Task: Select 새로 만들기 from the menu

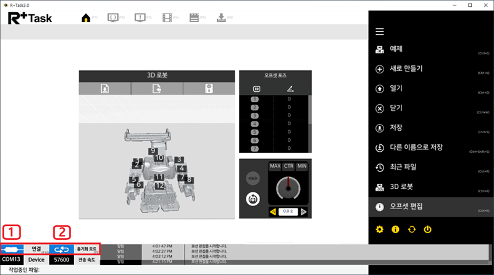Action: pos(407,68)
